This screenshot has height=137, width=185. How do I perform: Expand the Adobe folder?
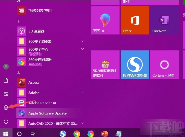point(83,93)
